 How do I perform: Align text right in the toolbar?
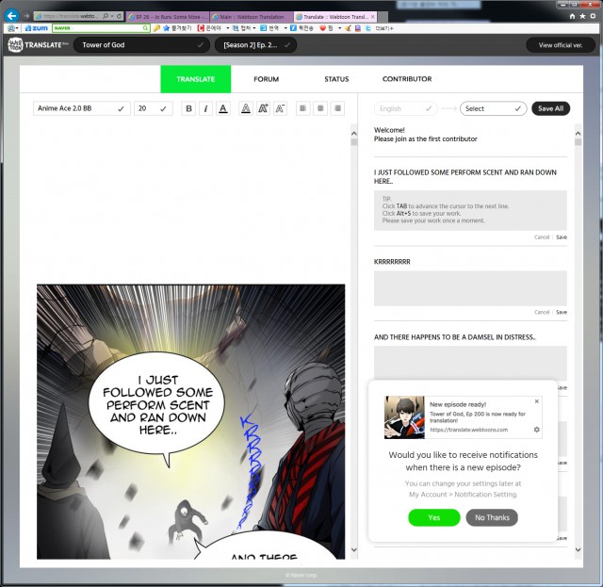(x=337, y=109)
